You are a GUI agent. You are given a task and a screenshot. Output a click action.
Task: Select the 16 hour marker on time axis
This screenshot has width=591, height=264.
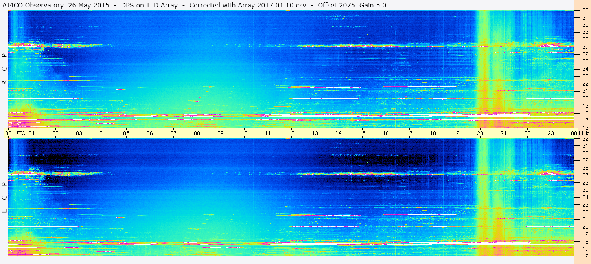[386, 133]
